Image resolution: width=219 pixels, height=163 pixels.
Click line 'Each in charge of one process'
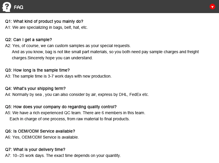69,119
